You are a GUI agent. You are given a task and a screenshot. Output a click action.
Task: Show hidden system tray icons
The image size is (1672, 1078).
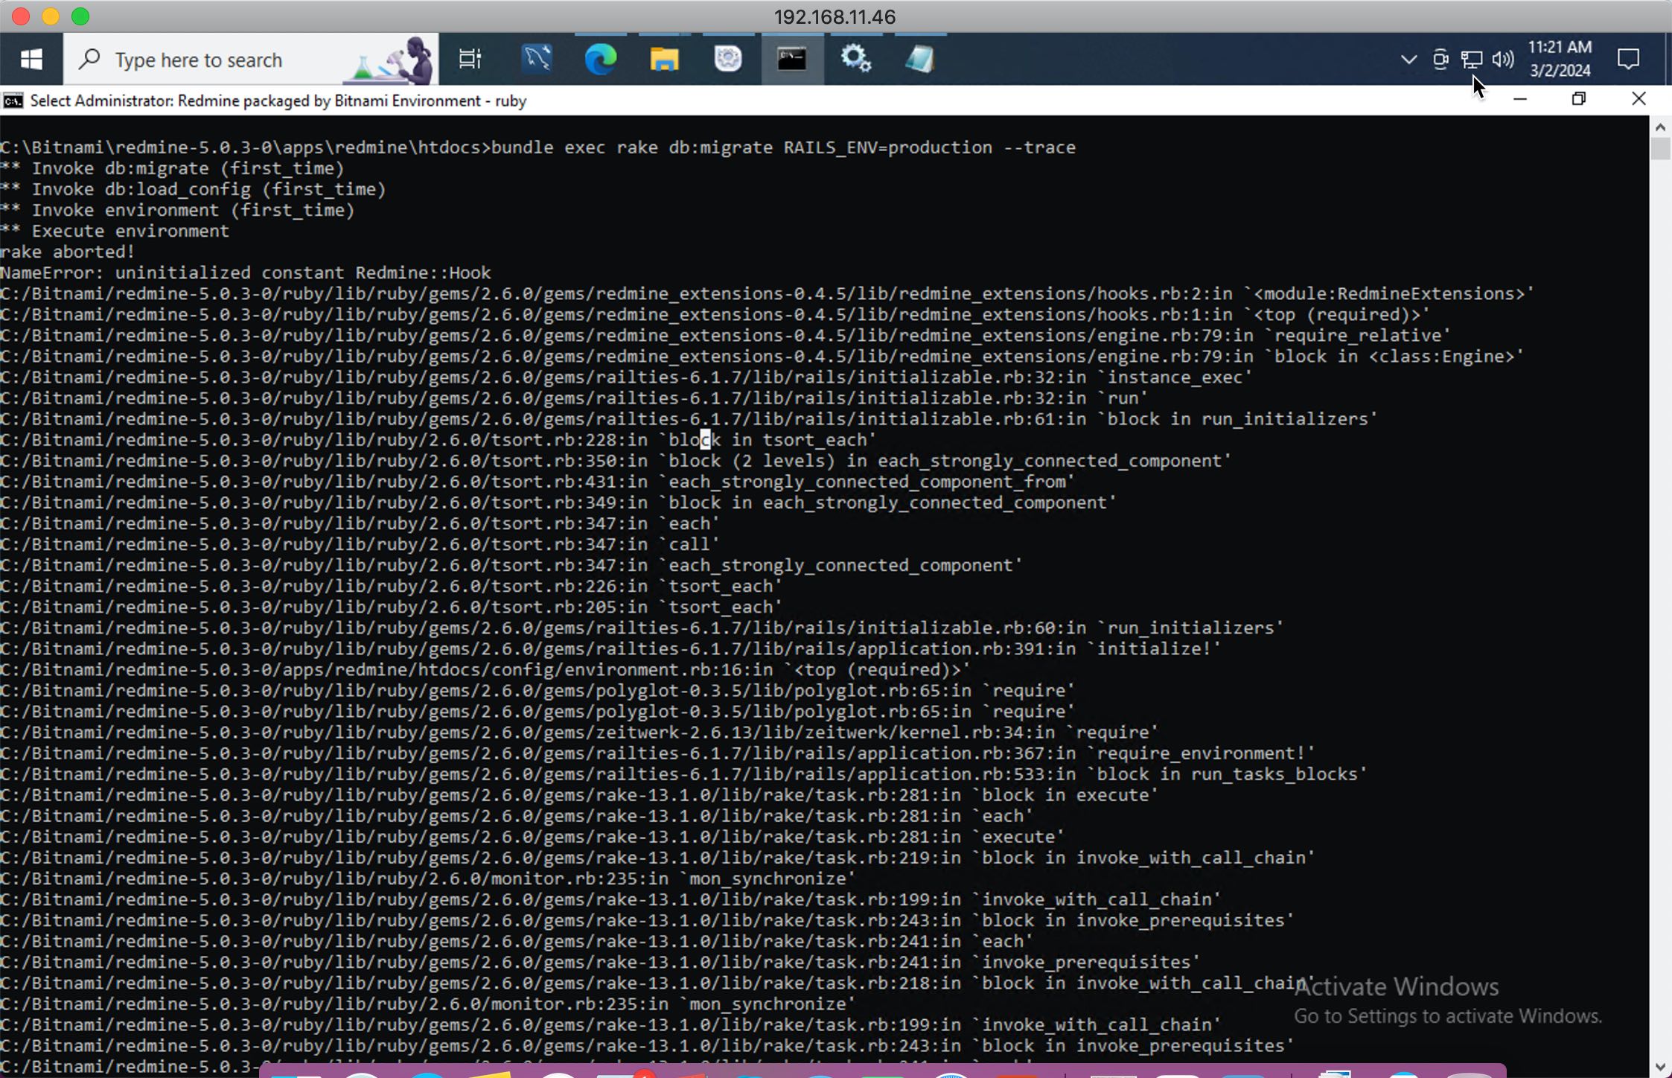[x=1408, y=59]
